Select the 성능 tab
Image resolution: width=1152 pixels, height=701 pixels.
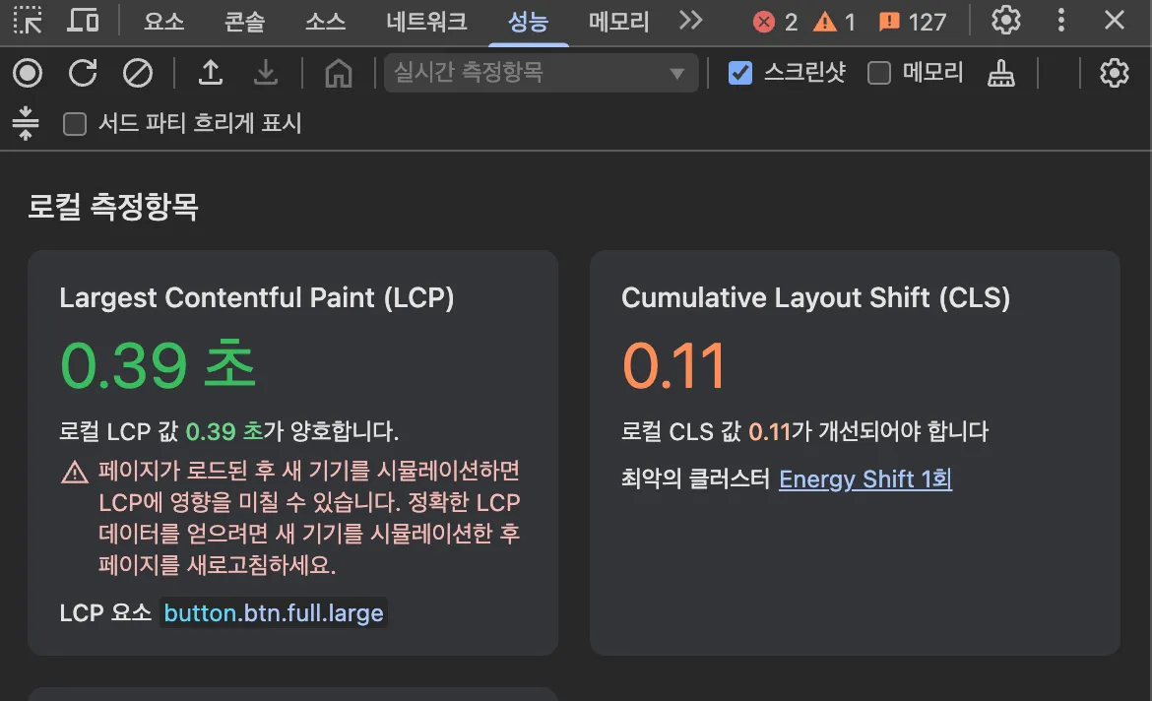(528, 22)
